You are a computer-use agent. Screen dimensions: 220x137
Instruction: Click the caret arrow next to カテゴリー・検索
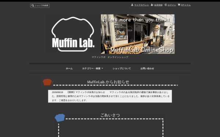tap(102, 68)
